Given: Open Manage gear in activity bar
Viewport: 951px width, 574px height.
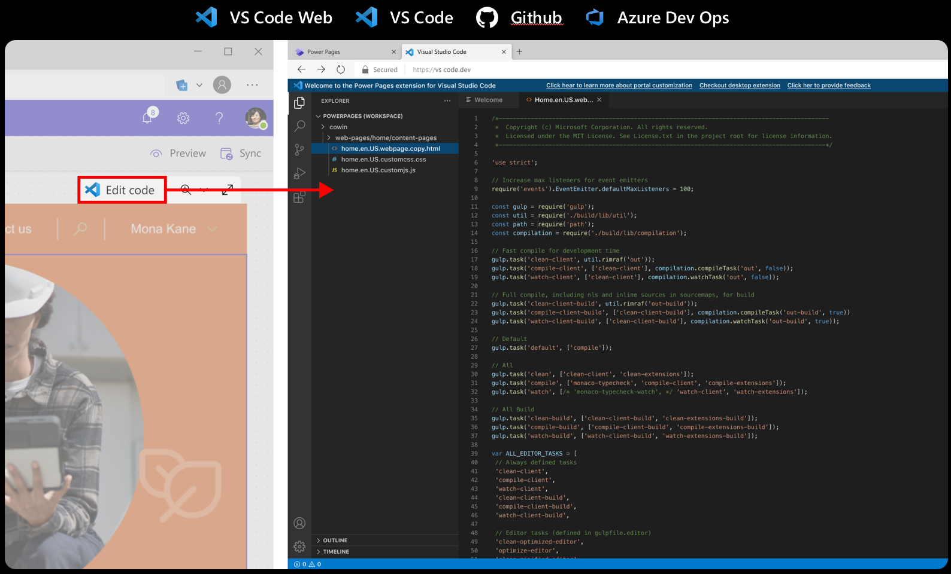Looking at the screenshot, I should click(x=299, y=546).
